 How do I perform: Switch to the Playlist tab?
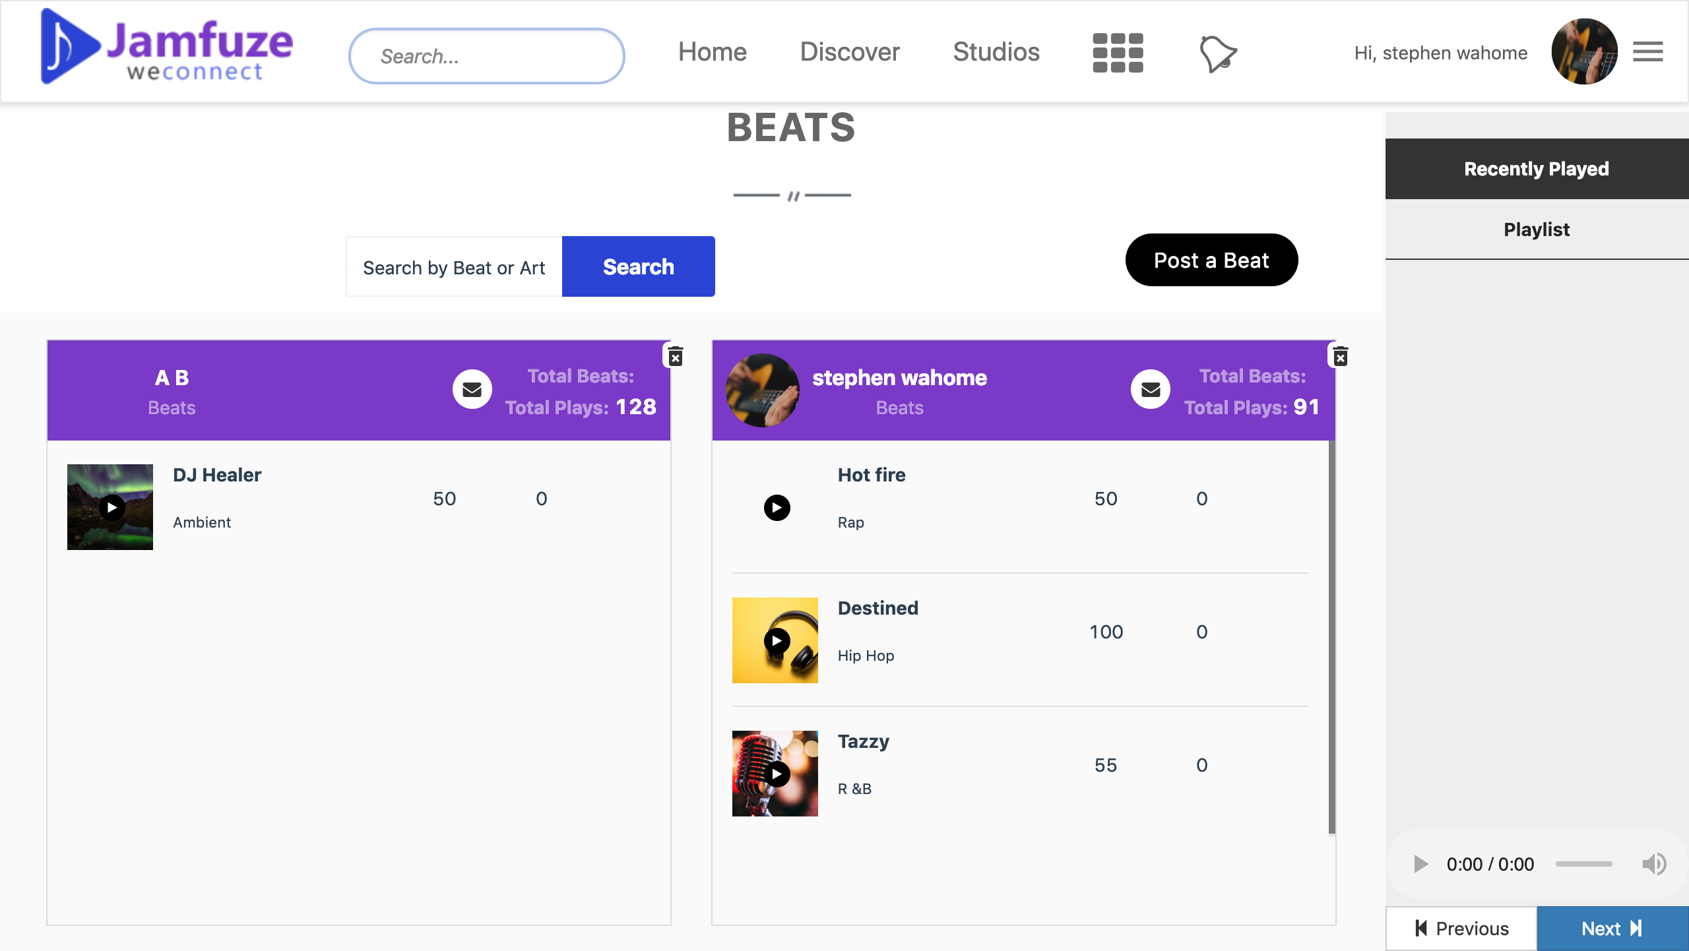coord(1536,230)
